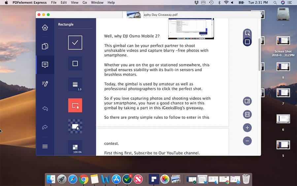Viewport: 297px width, 186px height.
Task: Redo the last action
Action: [x=45, y=127]
